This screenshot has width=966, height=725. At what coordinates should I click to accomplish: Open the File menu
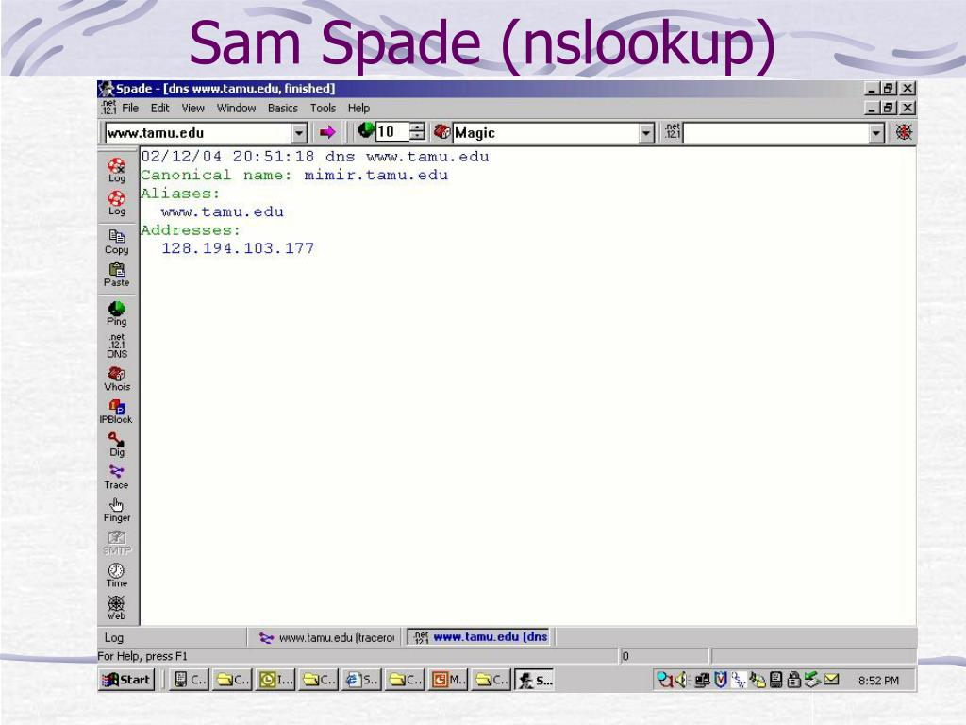tap(130, 108)
